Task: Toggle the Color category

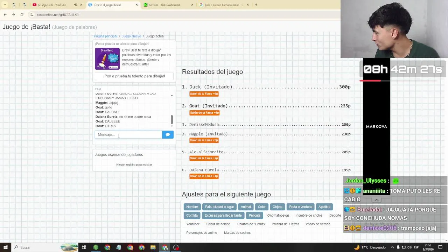Action: click(262, 207)
